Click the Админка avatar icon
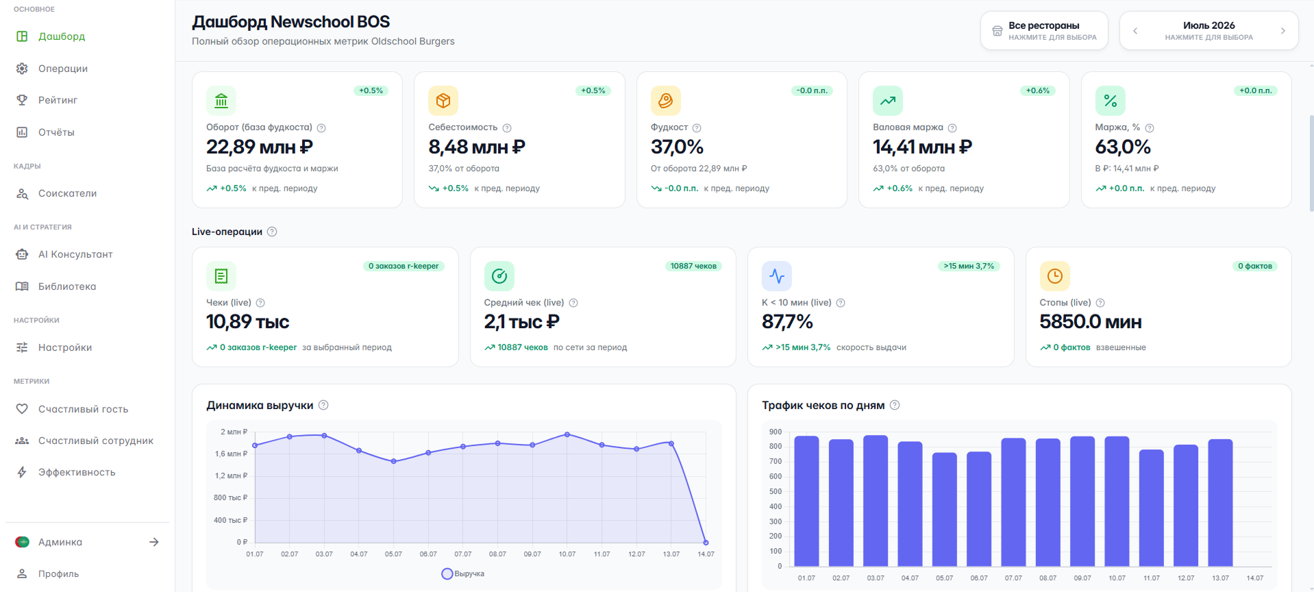The image size is (1314, 592). (x=22, y=542)
